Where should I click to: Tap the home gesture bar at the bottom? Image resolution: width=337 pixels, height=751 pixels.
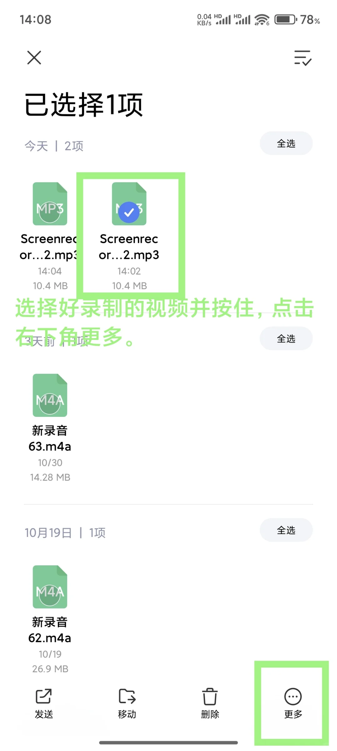[168, 743]
